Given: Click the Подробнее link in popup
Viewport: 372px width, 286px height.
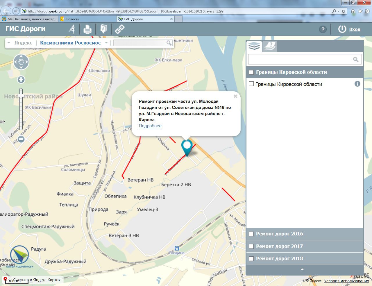Looking at the screenshot, I should point(150,126).
